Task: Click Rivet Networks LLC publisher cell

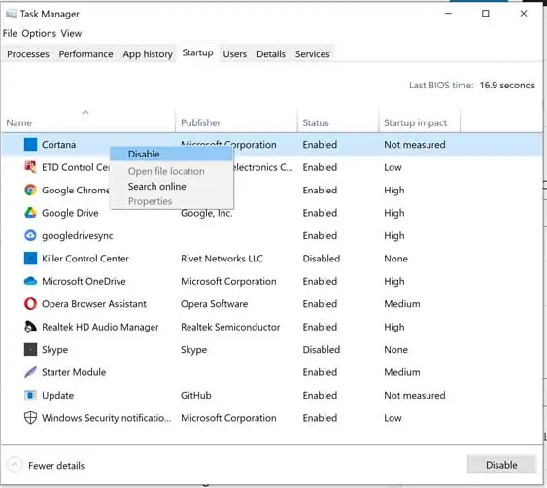Action: (222, 259)
